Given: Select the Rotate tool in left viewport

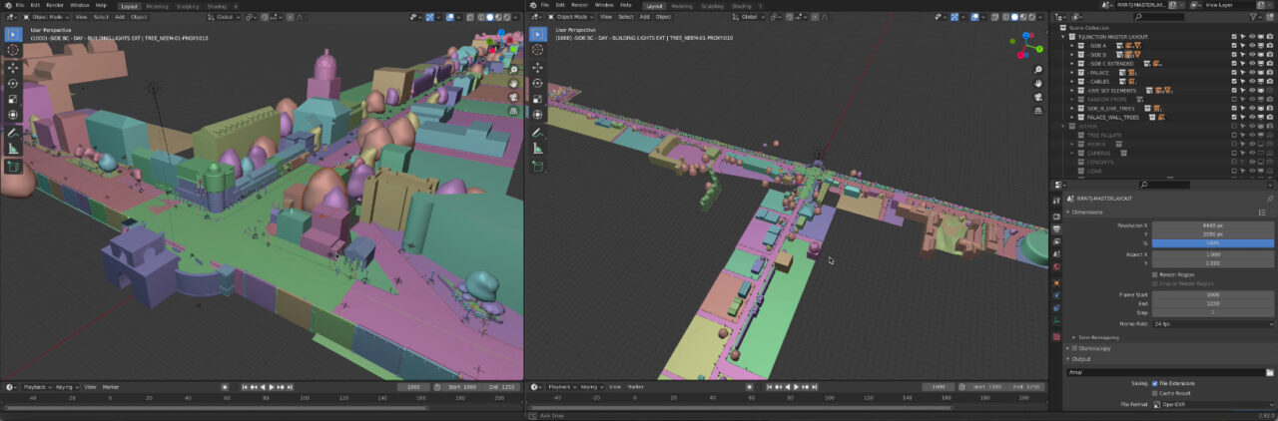Looking at the screenshot, I should [13, 83].
